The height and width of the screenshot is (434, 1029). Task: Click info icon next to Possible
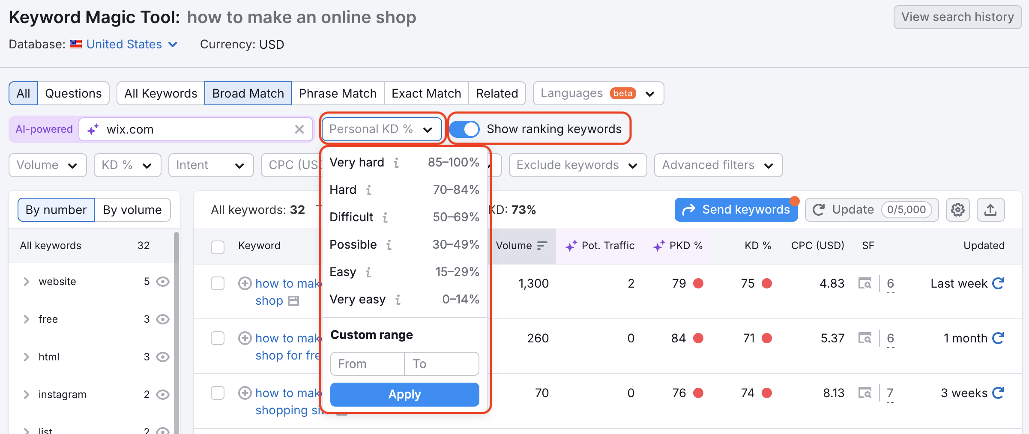(389, 245)
